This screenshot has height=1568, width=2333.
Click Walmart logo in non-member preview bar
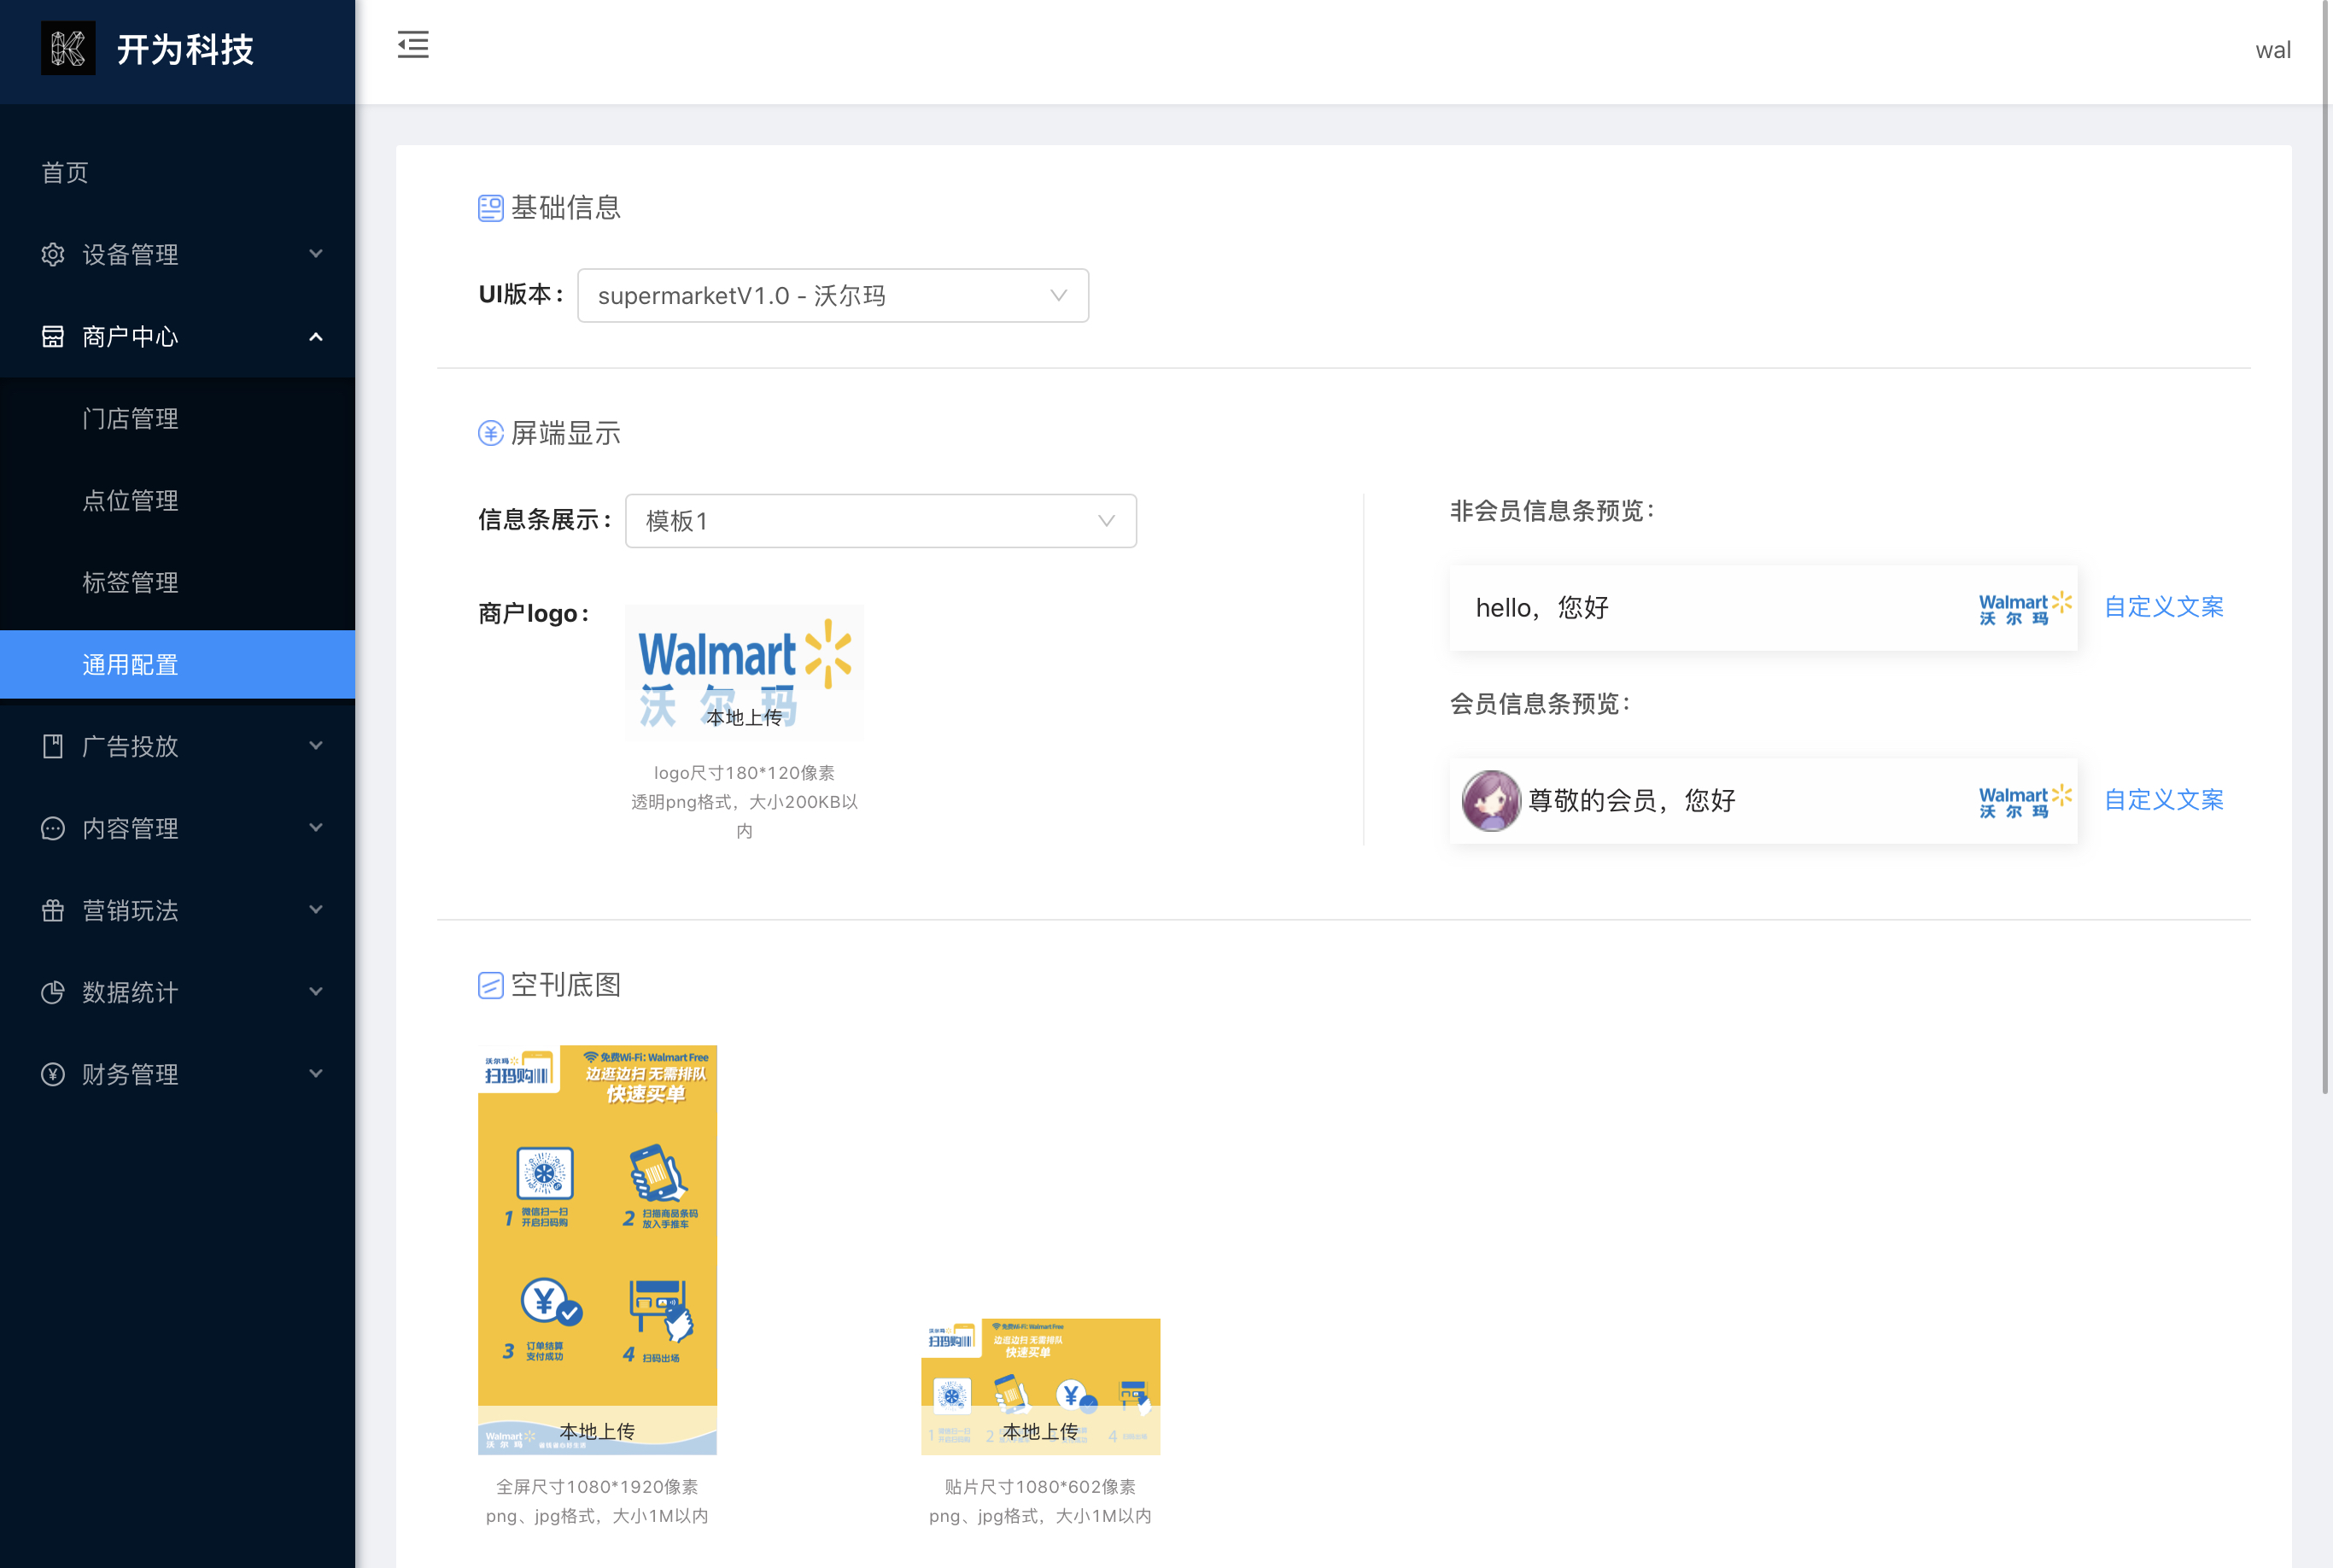(x=2024, y=608)
